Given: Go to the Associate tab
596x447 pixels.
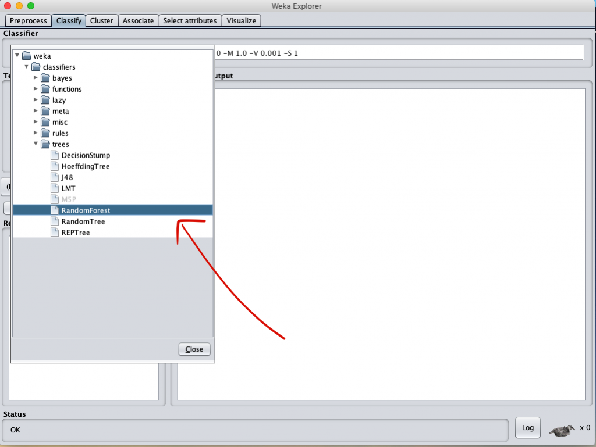Looking at the screenshot, I should (139, 20).
